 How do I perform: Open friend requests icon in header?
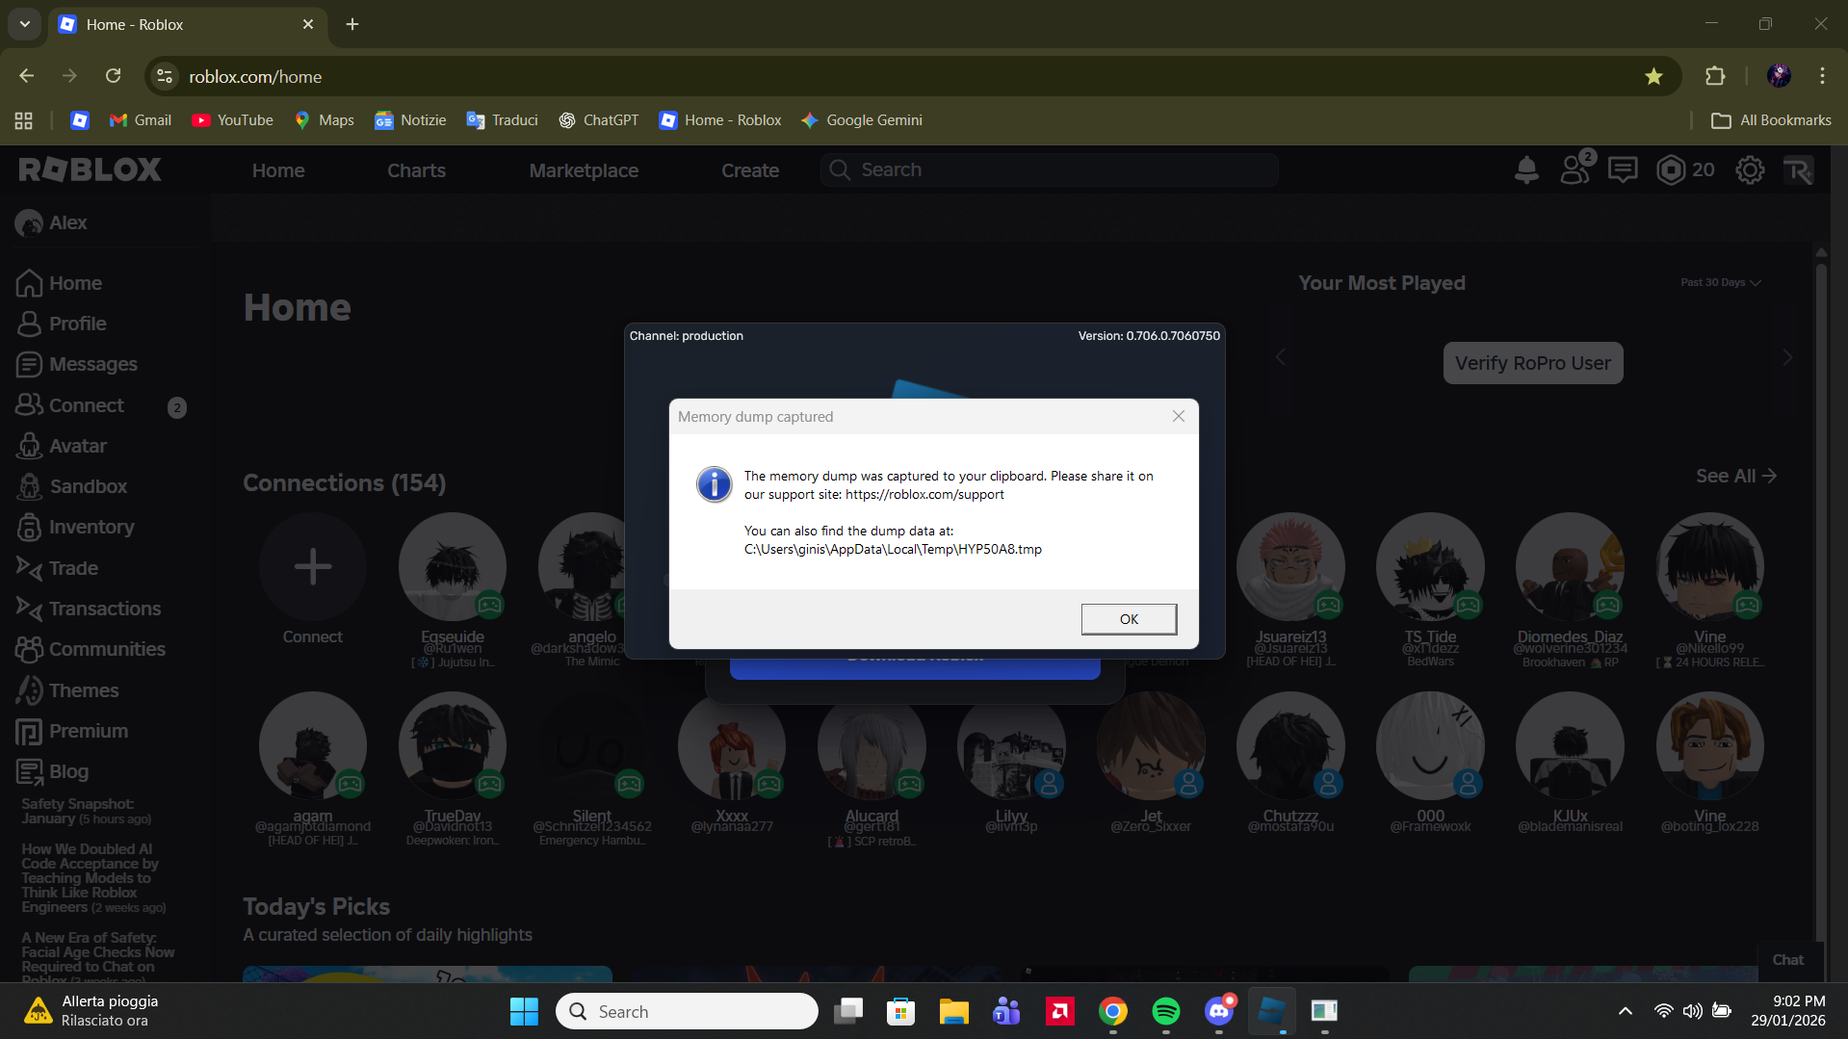(x=1576, y=169)
